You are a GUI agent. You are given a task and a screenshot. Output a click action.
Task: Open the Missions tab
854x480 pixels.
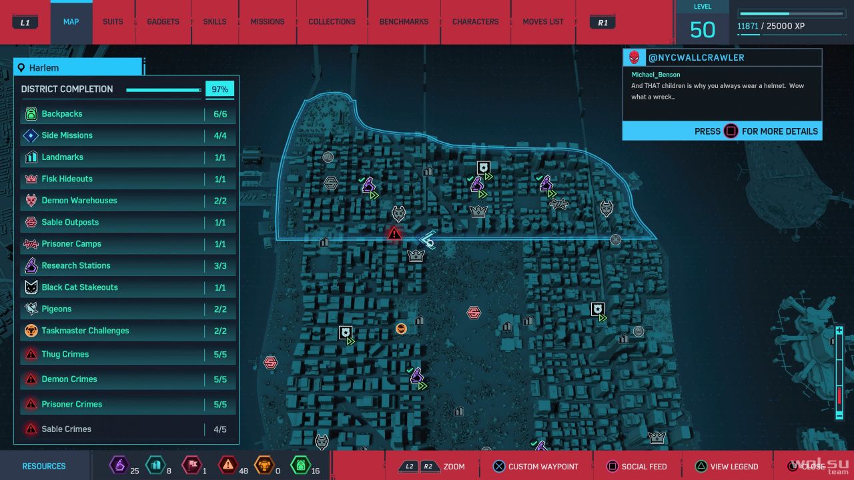click(x=268, y=22)
